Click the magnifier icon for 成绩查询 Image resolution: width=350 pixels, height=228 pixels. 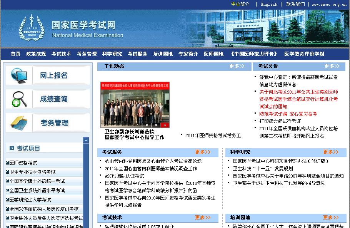click(19, 99)
